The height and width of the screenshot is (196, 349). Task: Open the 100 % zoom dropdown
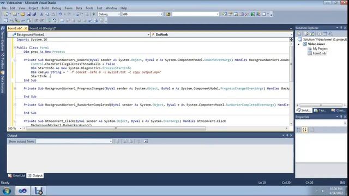tap(21, 128)
